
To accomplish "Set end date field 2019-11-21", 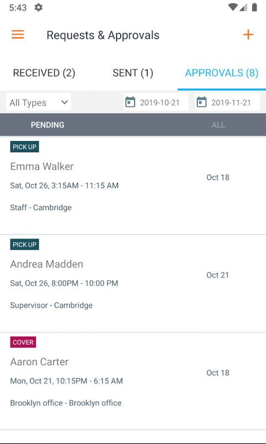I will tap(227, 102).
